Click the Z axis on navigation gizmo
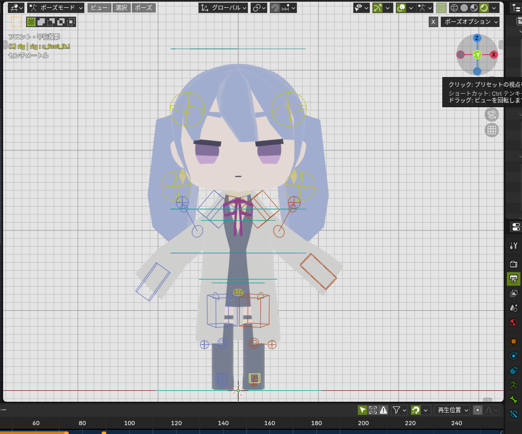This screenshot has height=434, width=522. [477, 38]
